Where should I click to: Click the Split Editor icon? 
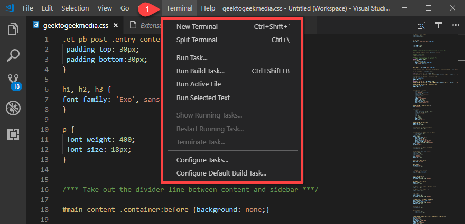[438, 25]
